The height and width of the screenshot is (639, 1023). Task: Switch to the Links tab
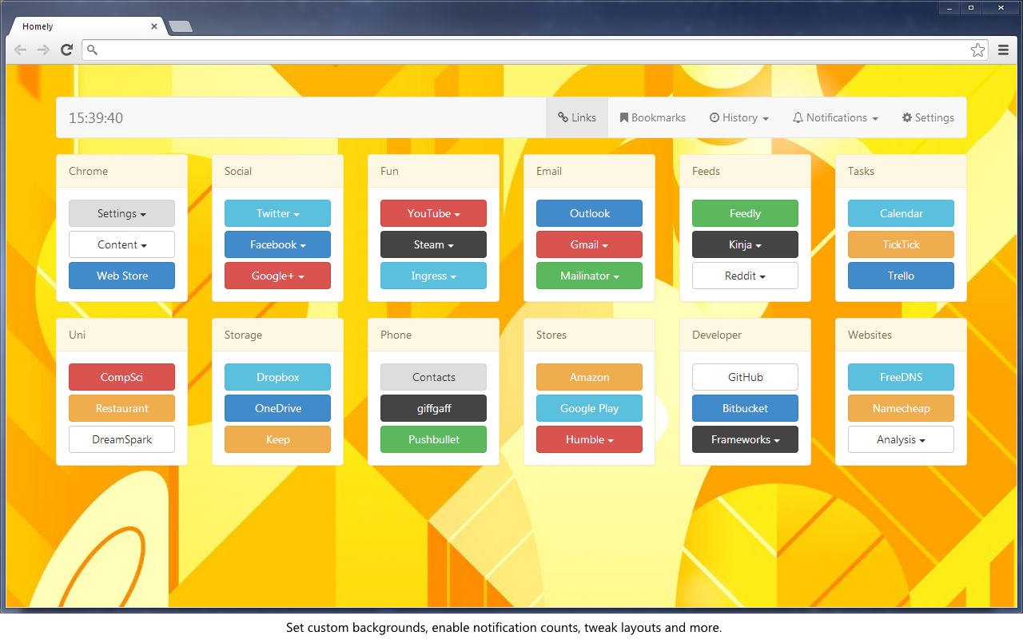pos(577,117)
